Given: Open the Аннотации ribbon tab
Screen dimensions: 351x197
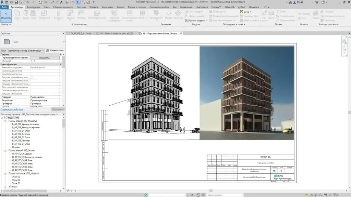Looking at the screenshot, I should (x=107, y=7).
